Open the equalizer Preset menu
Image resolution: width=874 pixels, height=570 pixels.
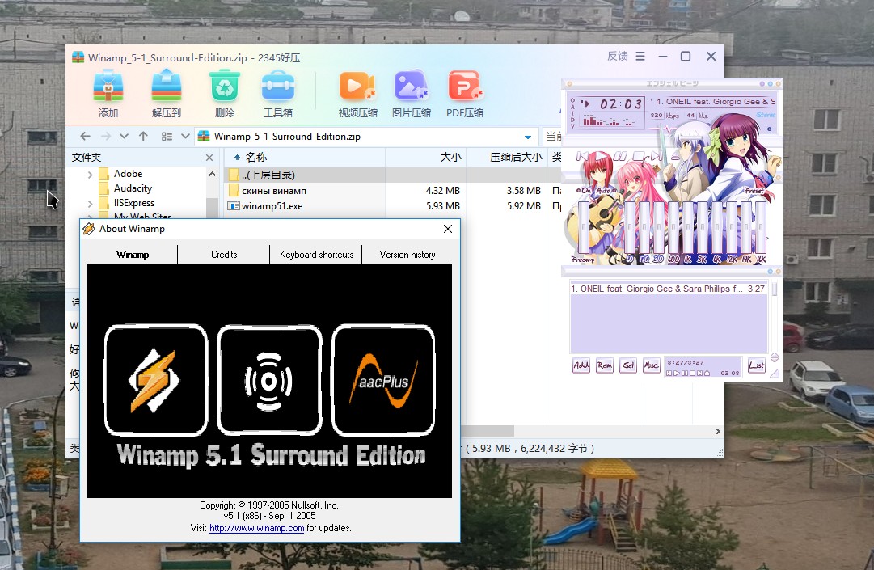click(754, 191)
